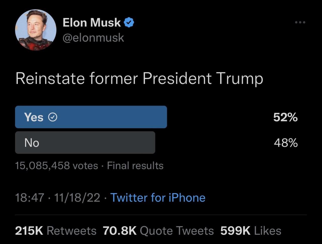Click the 52% poll result figure
The height and width of the screenshot is (244, 322).
pyautogui.click(x=285, y=117)
